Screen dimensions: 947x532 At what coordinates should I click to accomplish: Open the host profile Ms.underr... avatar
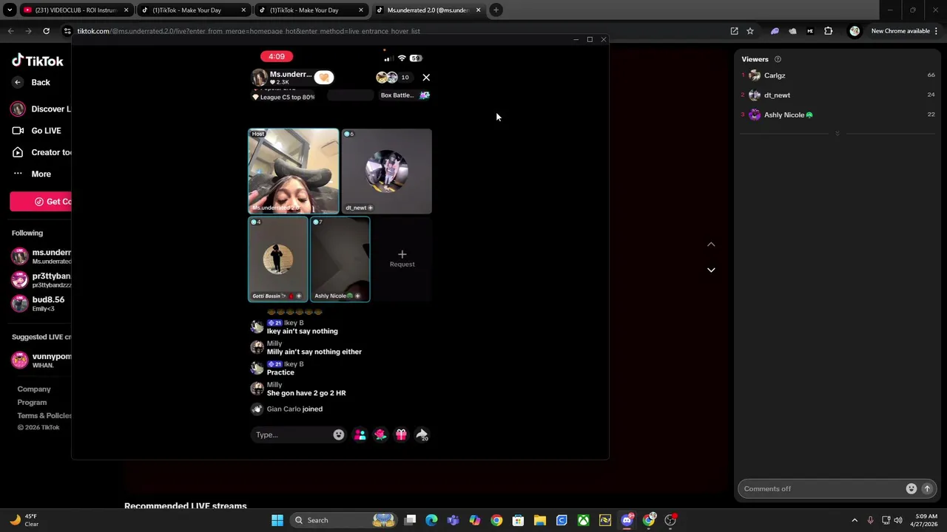click(259, 77)
